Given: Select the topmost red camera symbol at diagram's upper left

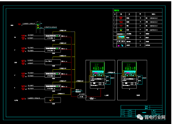Looking at the screenshot, I should [x=19, y=24].
